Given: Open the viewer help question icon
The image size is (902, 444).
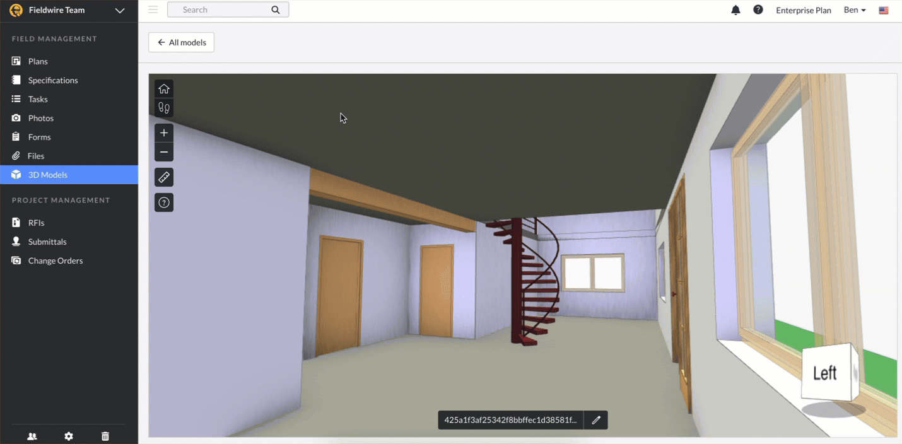Looking at the screenshot, I should pos(164,202).
